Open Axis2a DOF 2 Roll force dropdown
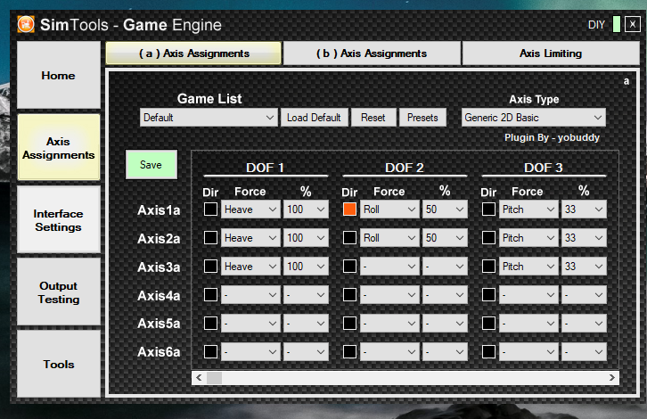 (x=389, y=238)
